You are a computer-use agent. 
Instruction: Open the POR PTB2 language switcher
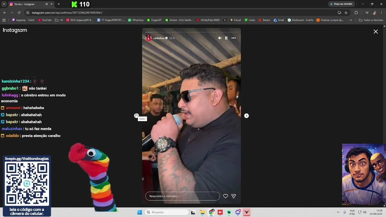click(352, 212)
